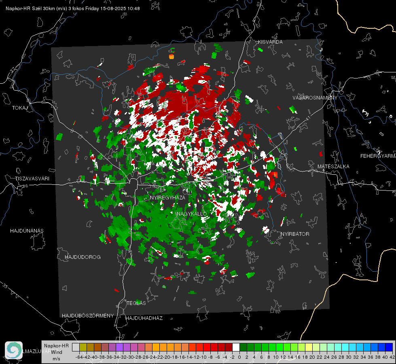Click the TOKAJ label on the map
This screenshot has height=364, width=396.
click(x=20, y=108)
